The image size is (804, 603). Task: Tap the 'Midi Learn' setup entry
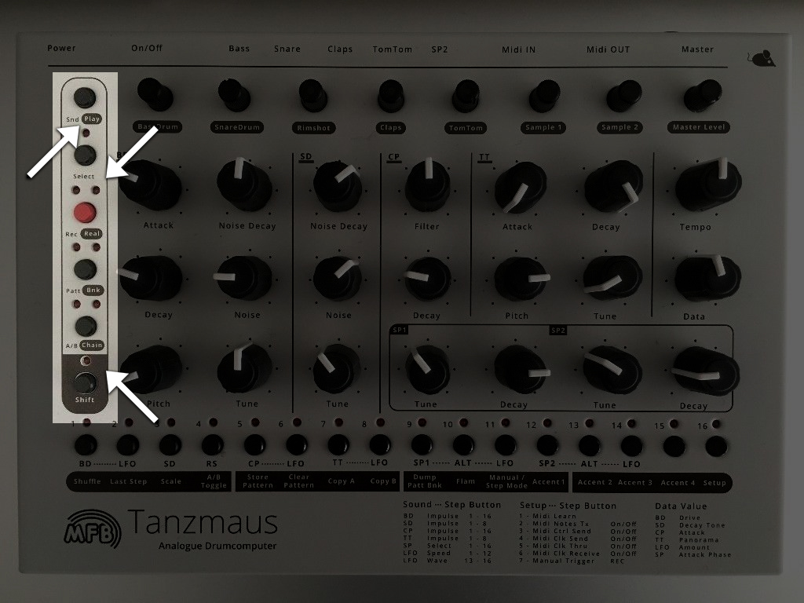(x=554, y=517)
